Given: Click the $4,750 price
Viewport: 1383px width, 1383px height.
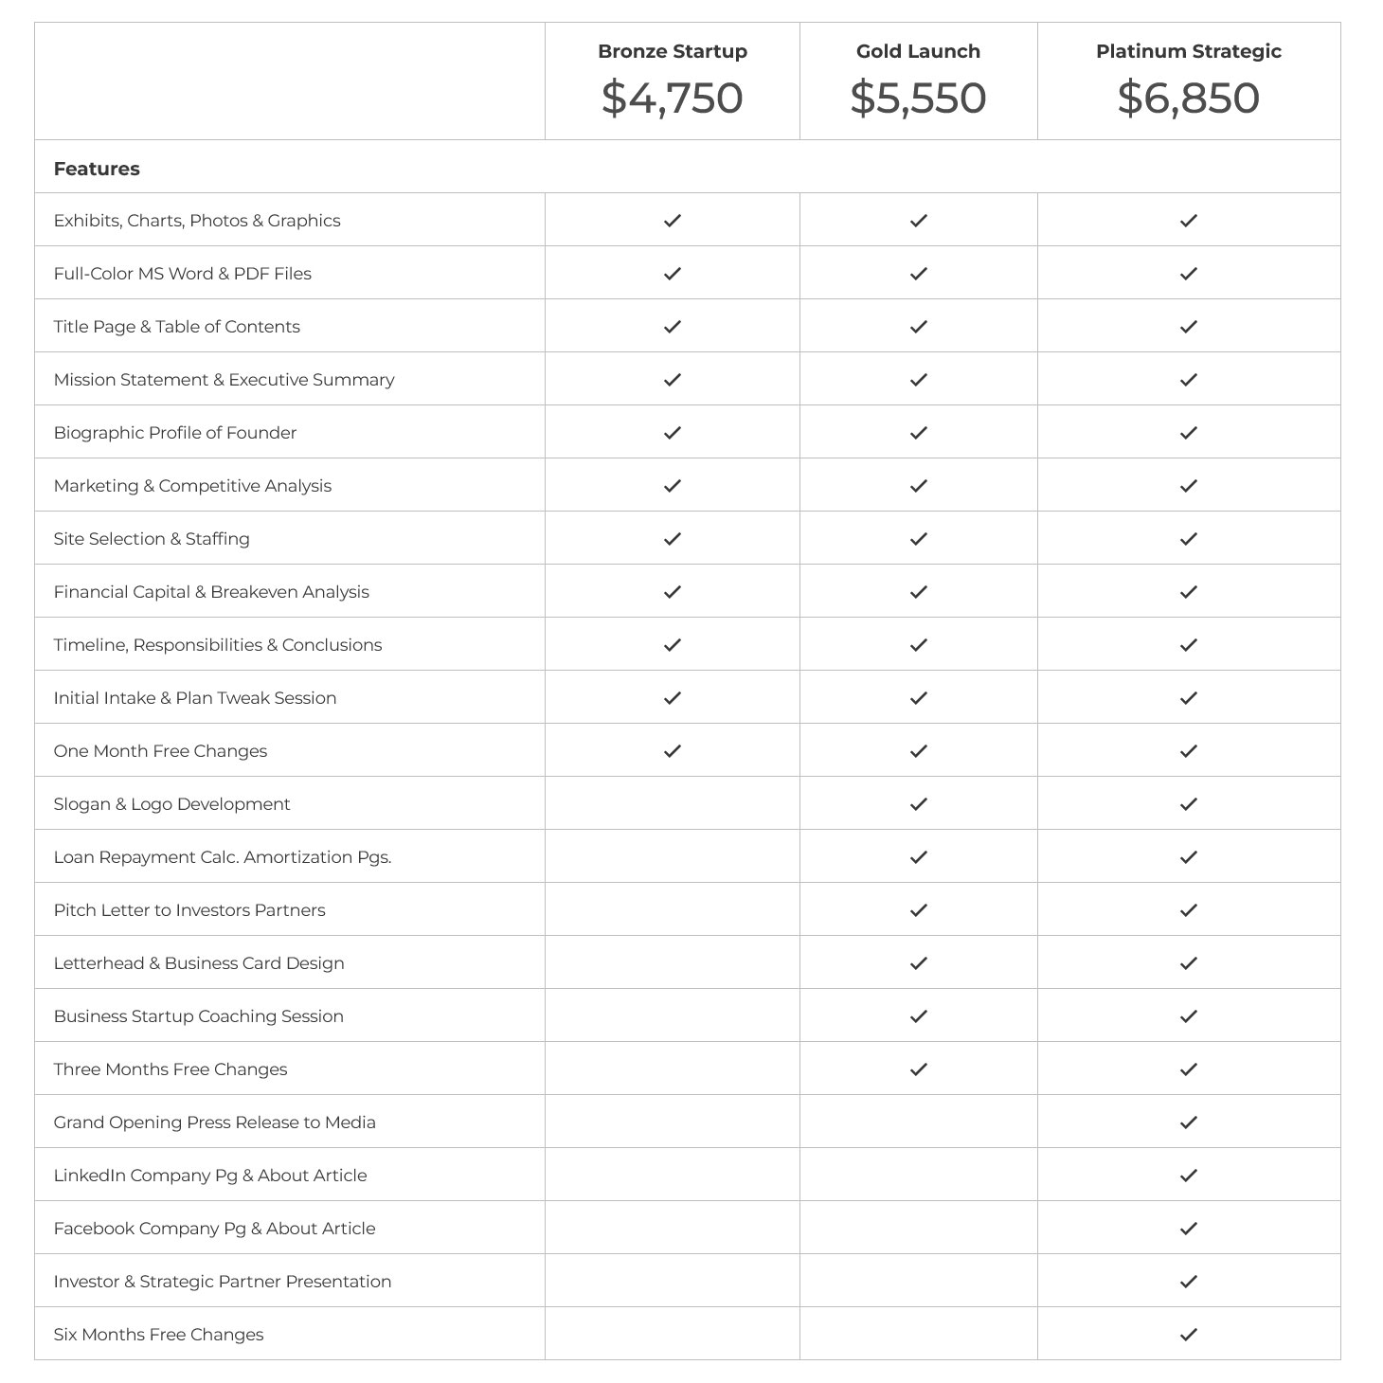Looking at the screenshot, I should click(x=673, y=99).
